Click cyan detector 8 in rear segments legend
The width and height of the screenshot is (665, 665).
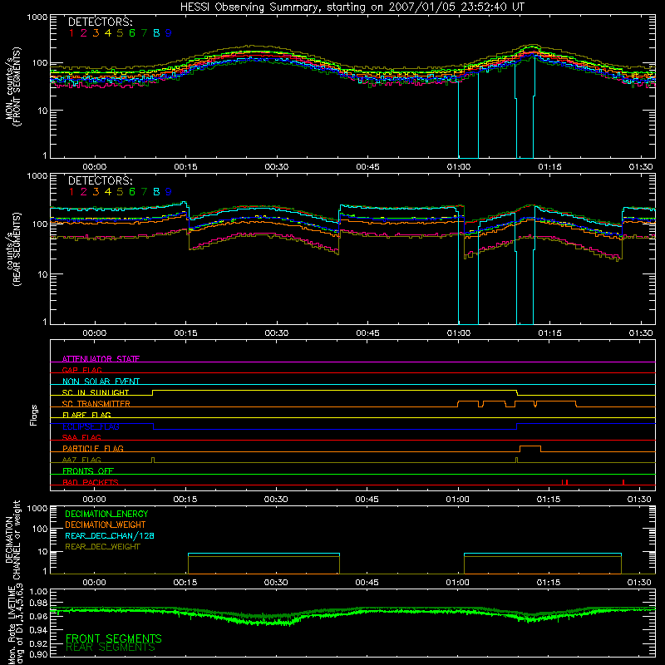coord(156,192)
